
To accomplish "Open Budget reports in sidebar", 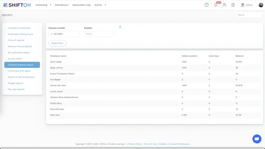I will (x=16, y=83).
